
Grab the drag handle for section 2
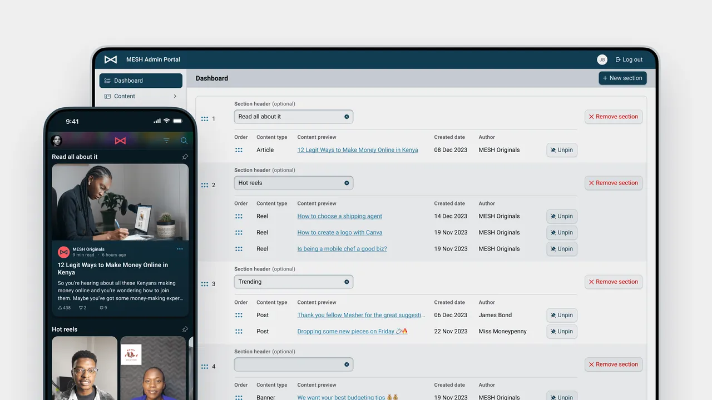(x=205, y=185)
